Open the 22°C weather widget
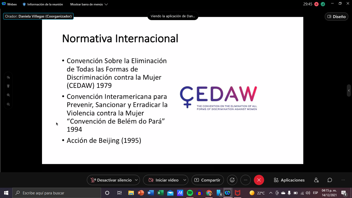Image resolution: width=352 pixels, height=198 pixels. point(257,193)
